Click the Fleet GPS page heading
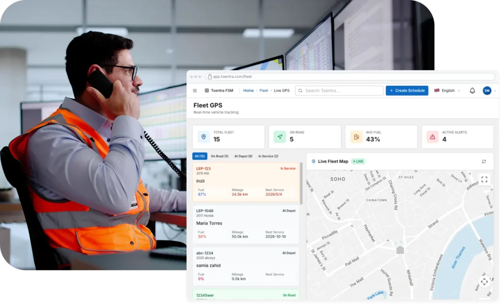 coord(208,105)
